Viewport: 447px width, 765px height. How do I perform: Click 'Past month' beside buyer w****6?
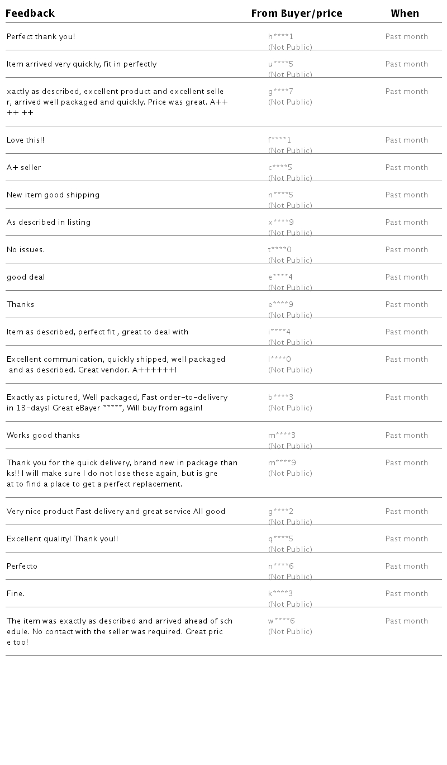coord(406,621)
